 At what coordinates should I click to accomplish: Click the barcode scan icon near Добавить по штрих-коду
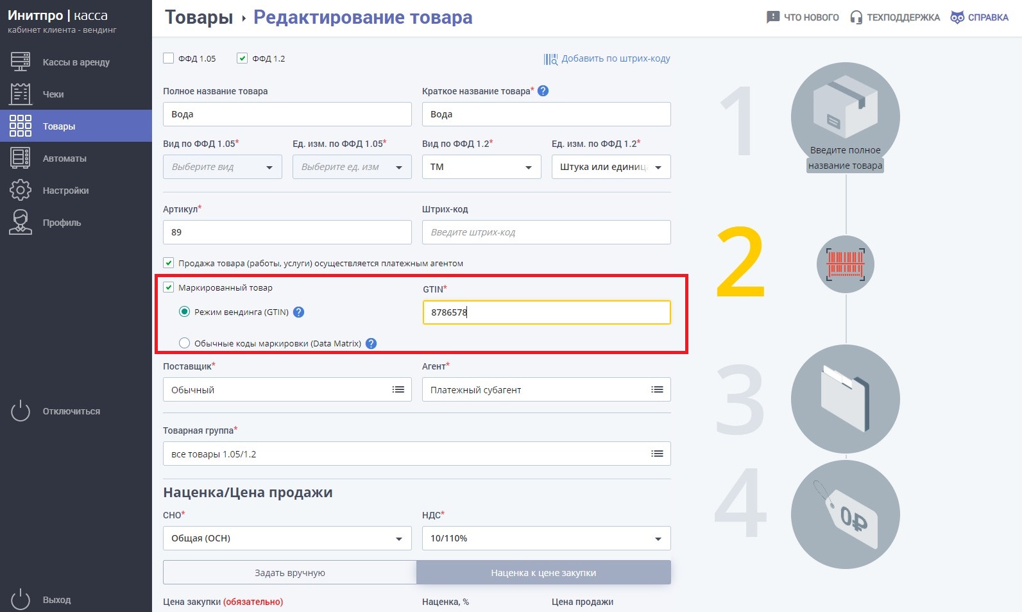click(x=550, y=59)
